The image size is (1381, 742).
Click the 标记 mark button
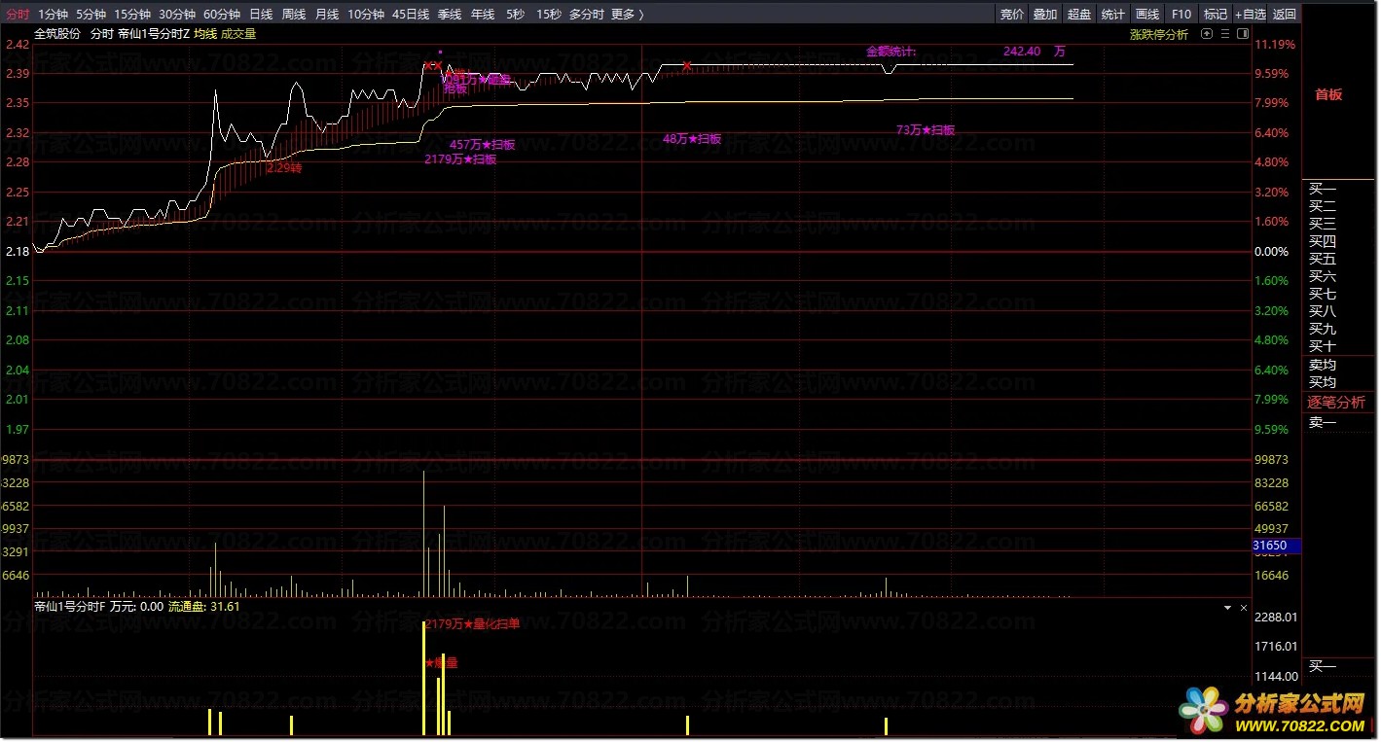(1216, 14)
